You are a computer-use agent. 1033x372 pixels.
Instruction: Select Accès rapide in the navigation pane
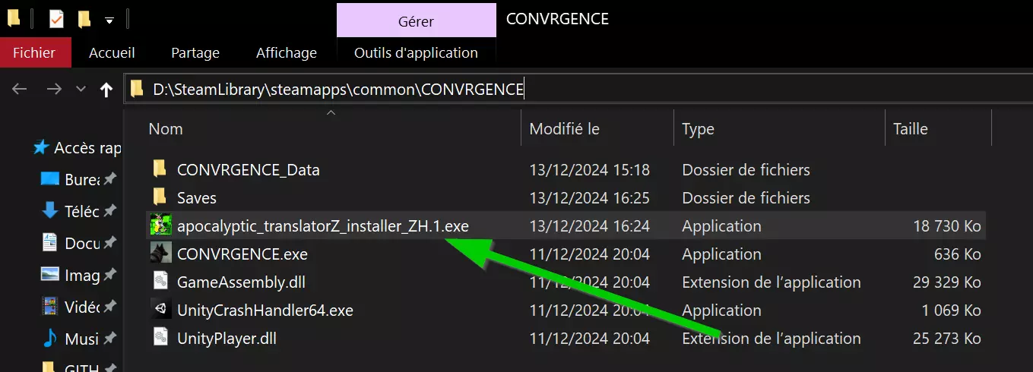87,148
